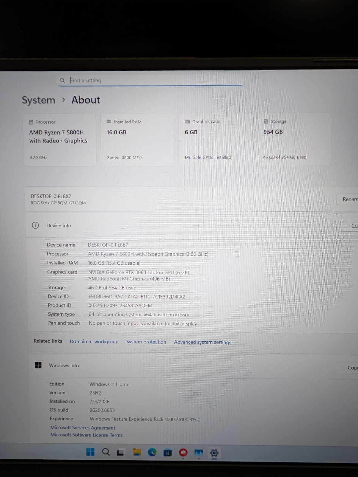Open File Explorer from taskbar
358x477 pixels.
137,452
